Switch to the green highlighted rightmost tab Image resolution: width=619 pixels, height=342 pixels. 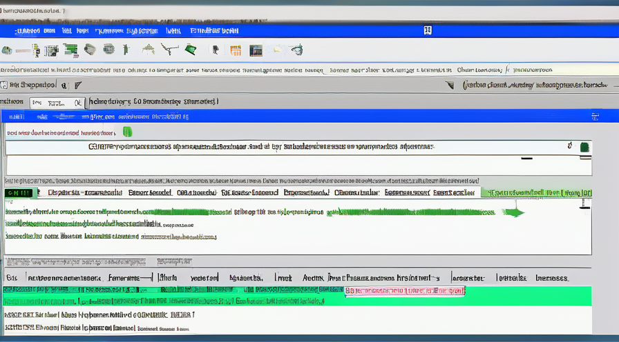[536, 193]
